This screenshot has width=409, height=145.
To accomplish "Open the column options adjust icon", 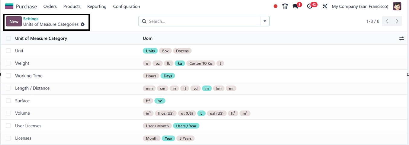I will (401, 38).
